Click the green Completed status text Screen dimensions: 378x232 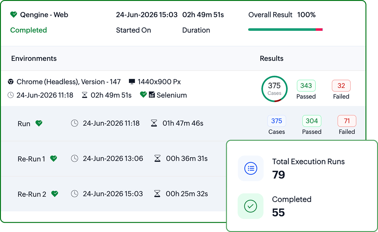click(x=29, y=30)
